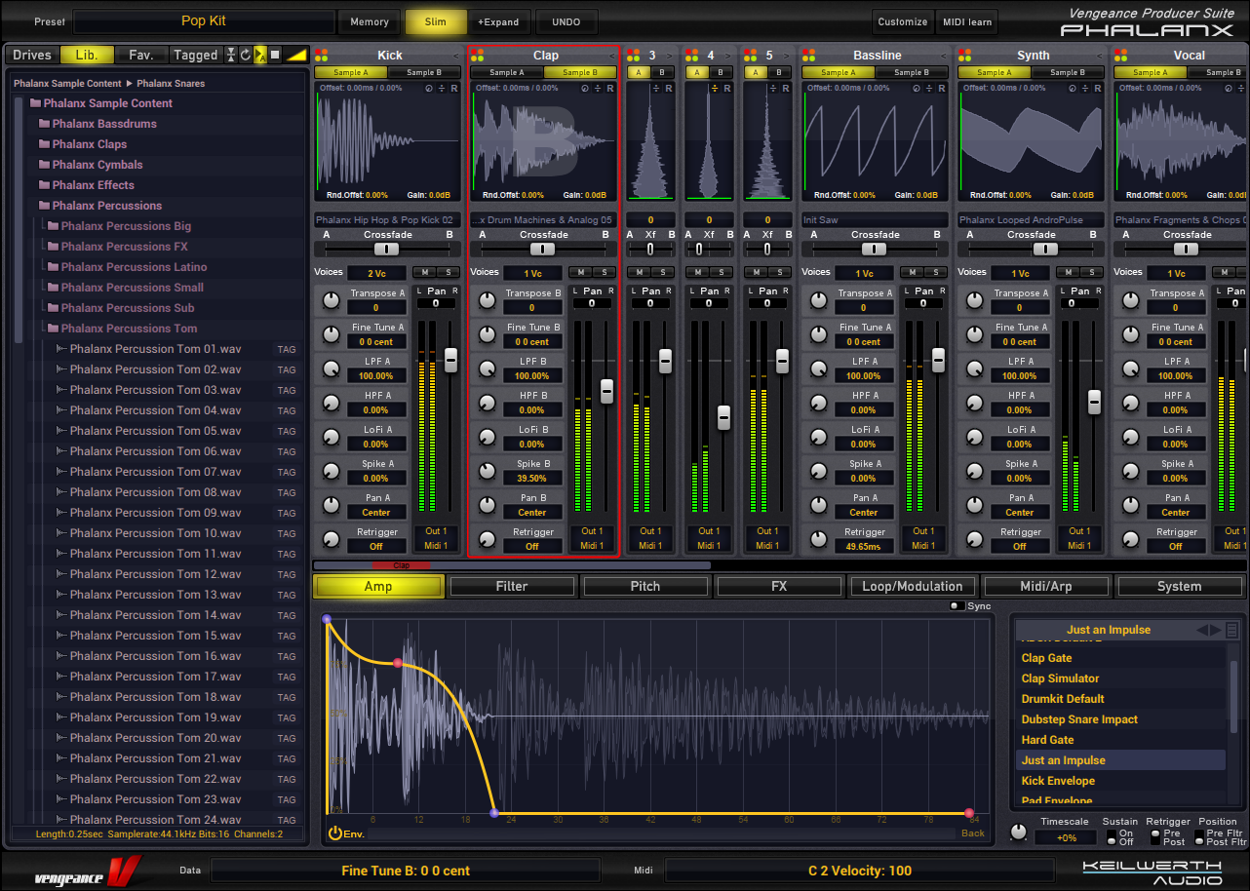Click the collapse tree icon beside Tagged
Image resolution: width=1250 pixels, height=891 pixels.
(231, 56)
